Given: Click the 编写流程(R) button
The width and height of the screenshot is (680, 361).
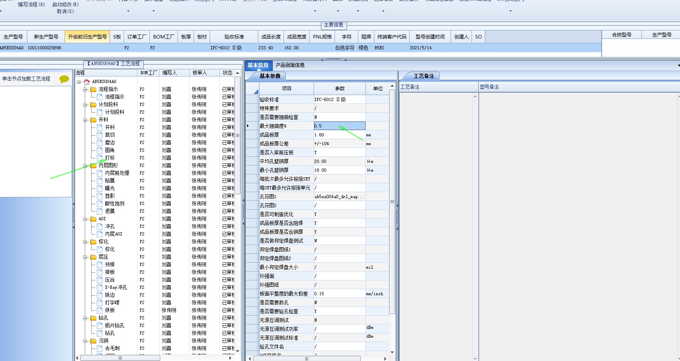Looking at the screenshot, I should click(x=31, y=4).
